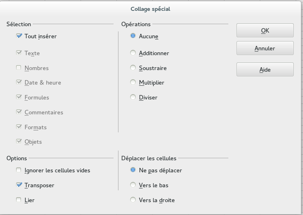Toggle the Commentaires checkbox
Screen dimensions: 303x215
19,112
